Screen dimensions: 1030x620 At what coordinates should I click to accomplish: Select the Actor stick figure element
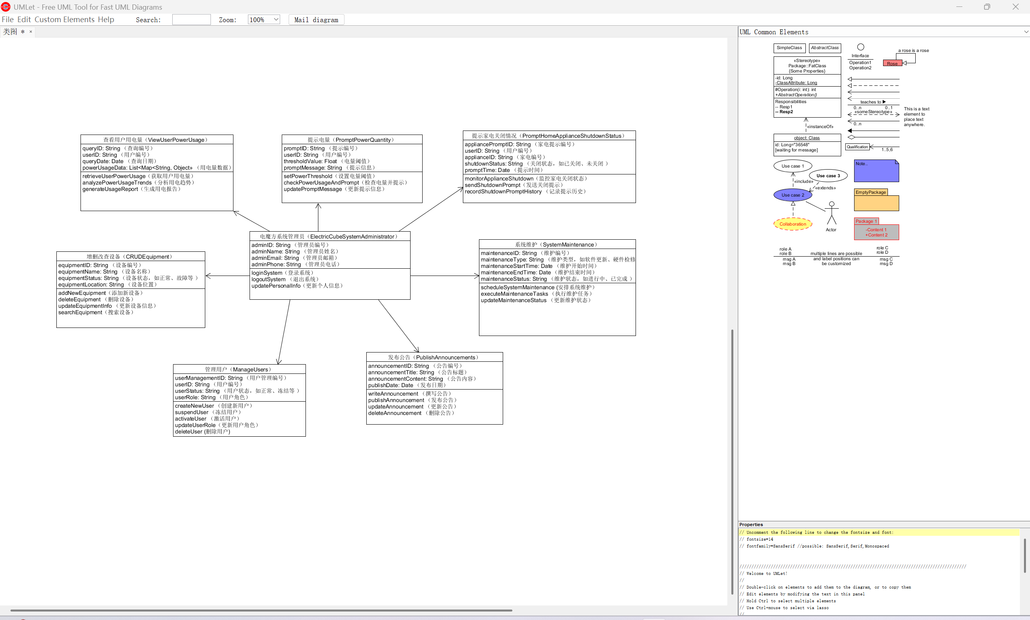831,214
